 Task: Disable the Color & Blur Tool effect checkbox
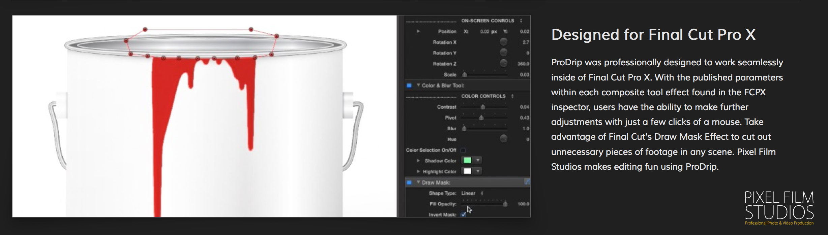409,86
